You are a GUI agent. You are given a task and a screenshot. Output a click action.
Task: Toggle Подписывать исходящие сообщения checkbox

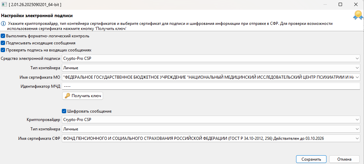[3, 43]
